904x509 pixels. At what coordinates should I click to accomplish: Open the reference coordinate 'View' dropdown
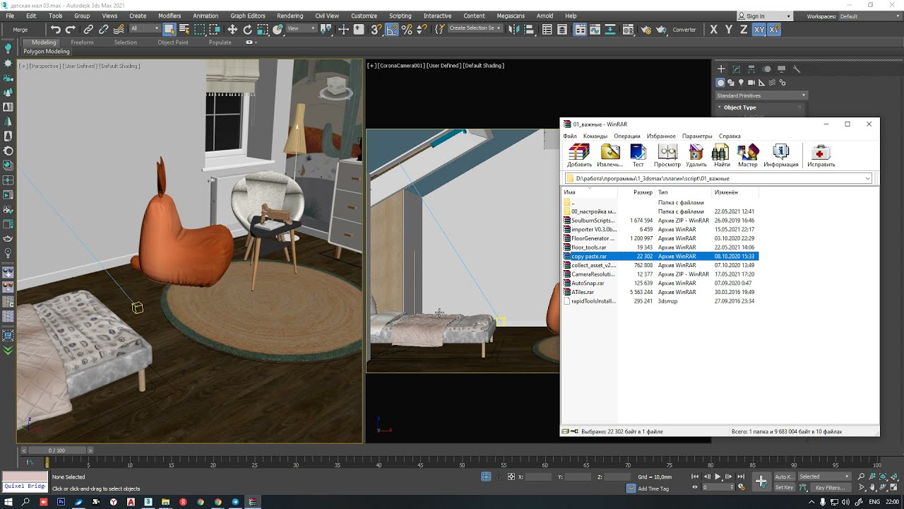(x=302, y=28)
